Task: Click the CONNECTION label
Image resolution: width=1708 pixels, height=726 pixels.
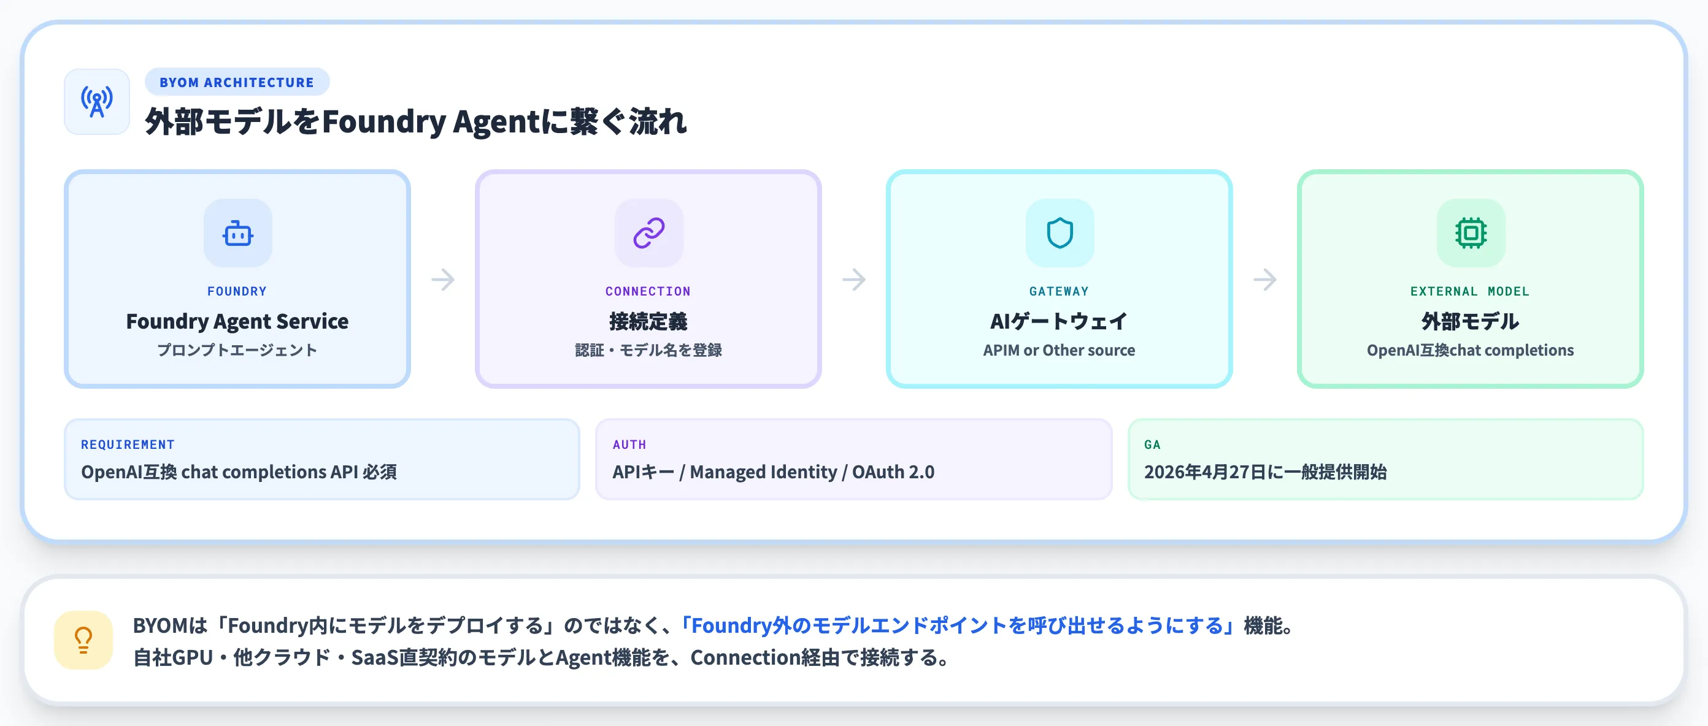Action: point(648,291)
